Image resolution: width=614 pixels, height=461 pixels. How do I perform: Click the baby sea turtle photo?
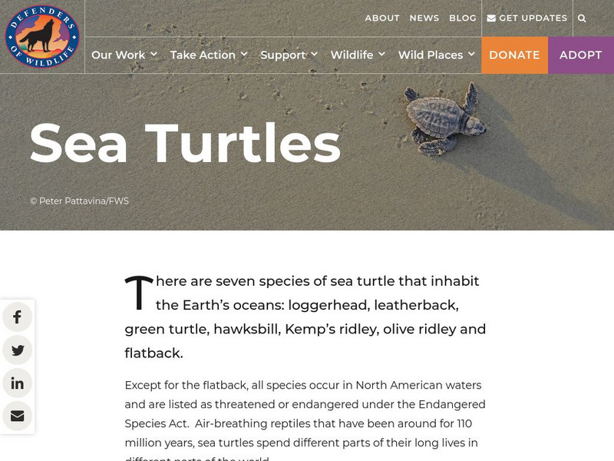click(445, 121)
